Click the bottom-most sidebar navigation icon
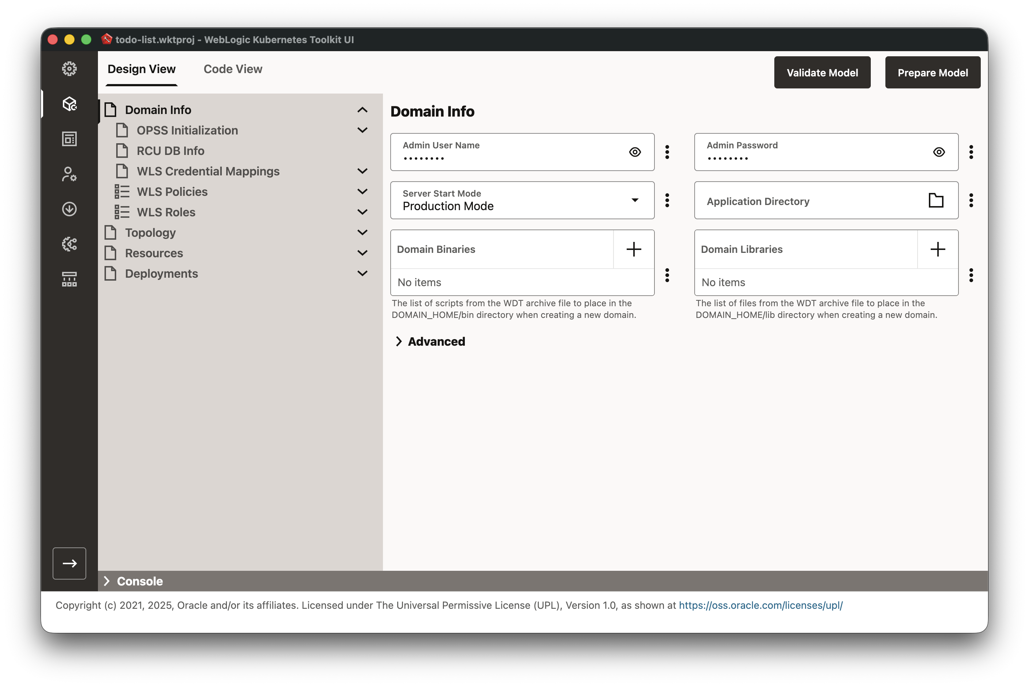The width and height of the screenshot is (1029, 687). click(69, 279)
